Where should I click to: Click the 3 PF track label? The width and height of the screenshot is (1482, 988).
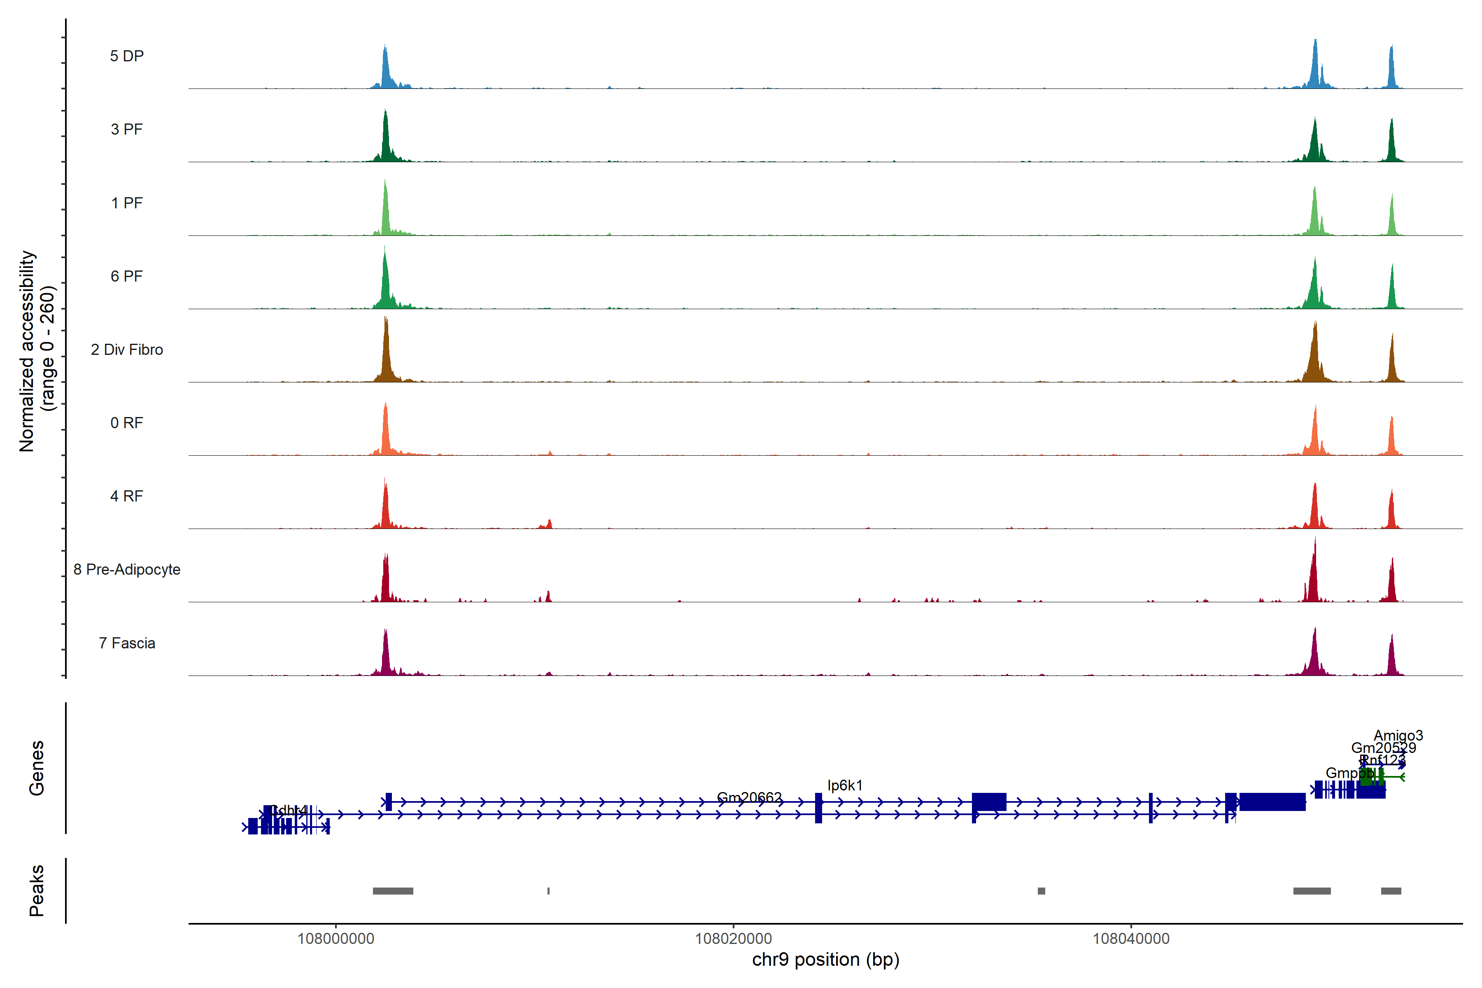point(127,129)
